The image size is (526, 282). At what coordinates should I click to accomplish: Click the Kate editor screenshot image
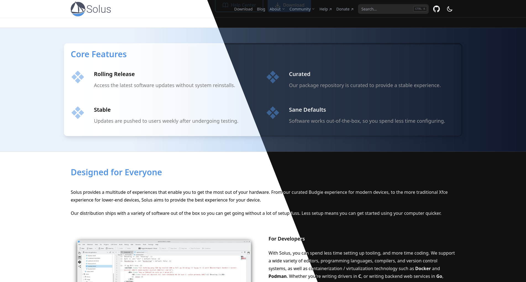coord(164,261)
